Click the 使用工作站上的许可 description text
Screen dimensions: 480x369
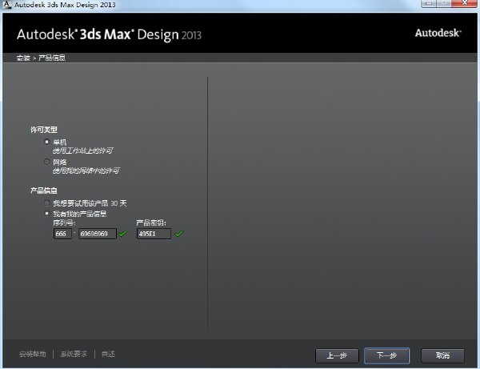[x=83, y=150]
